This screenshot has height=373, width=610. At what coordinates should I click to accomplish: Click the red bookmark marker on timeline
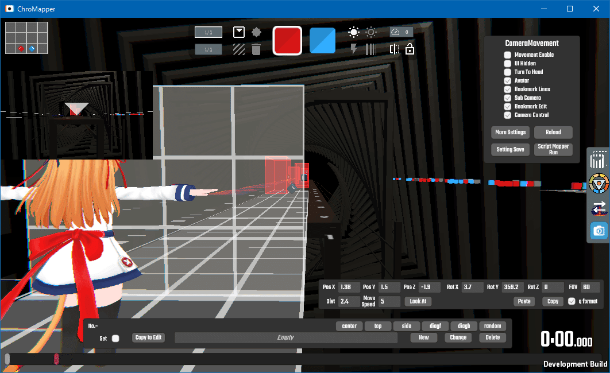pyautogui.click(x=56, y=359)
